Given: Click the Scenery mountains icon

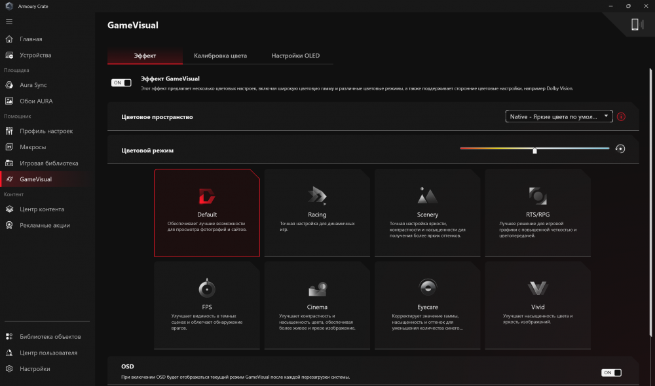Looking at the screenshot, I should pos(427,196).
